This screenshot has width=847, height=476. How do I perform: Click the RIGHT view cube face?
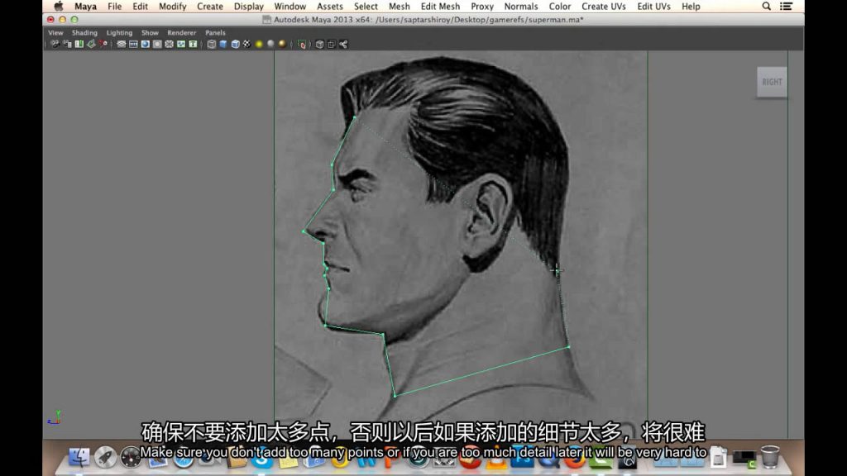click(772, 82)
